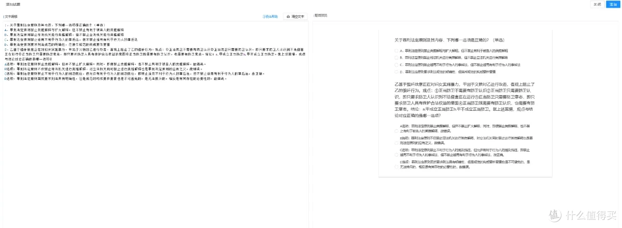The height and width of the screenshot is (228, 622).
Task: Select B选项 radio of second preview question
Action: (x=396, y=142)
